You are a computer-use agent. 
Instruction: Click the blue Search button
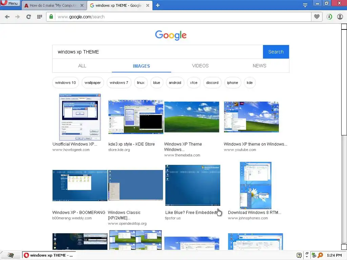[x=276, y=52]
